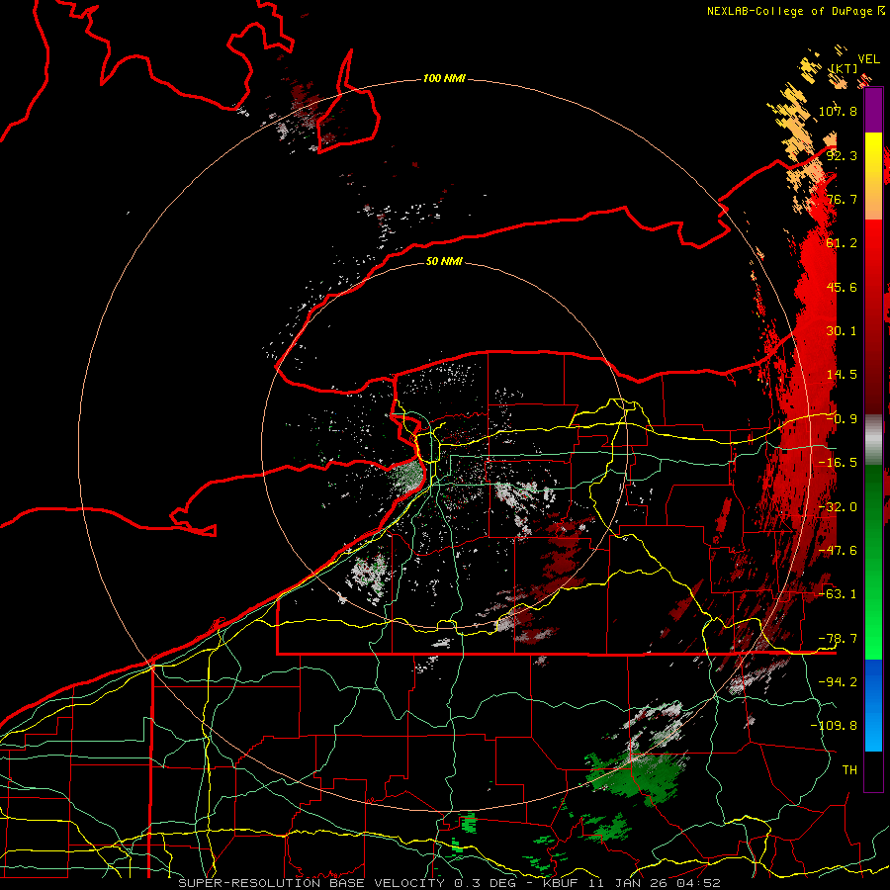Click the gray-white segment of the color bar

coord(873,440)
